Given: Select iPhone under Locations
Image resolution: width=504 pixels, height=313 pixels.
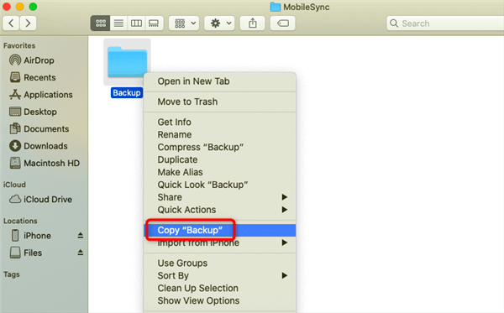Looking at the screenshot, I should pyautogui.click(x=31, y=236).
